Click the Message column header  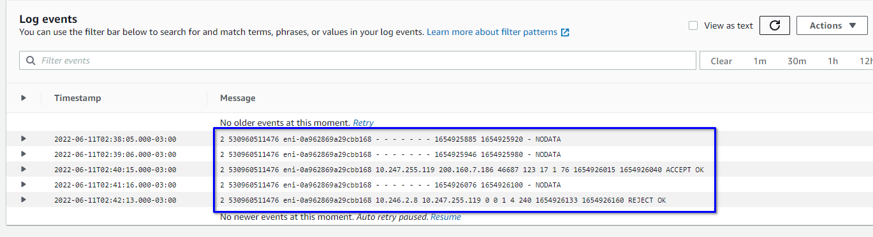pos(238,98)
